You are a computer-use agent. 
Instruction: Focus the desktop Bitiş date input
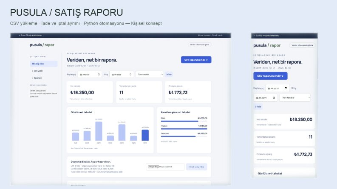(x=122, y=74)
